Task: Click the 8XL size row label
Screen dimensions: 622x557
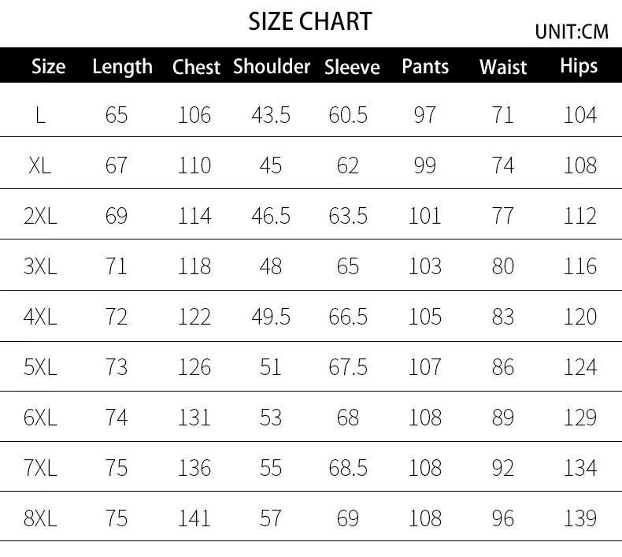Action: pos(41,518)
